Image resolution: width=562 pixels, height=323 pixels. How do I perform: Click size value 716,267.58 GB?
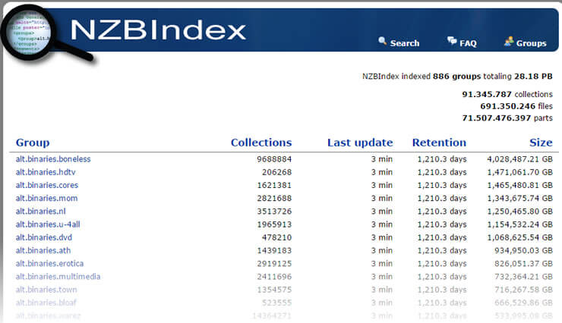(523, 290)
